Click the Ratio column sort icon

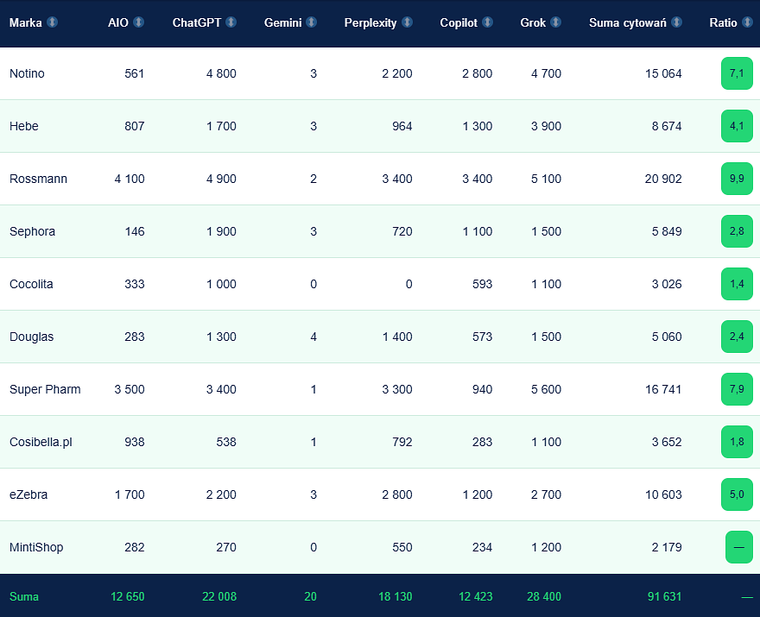pos(747,22)
